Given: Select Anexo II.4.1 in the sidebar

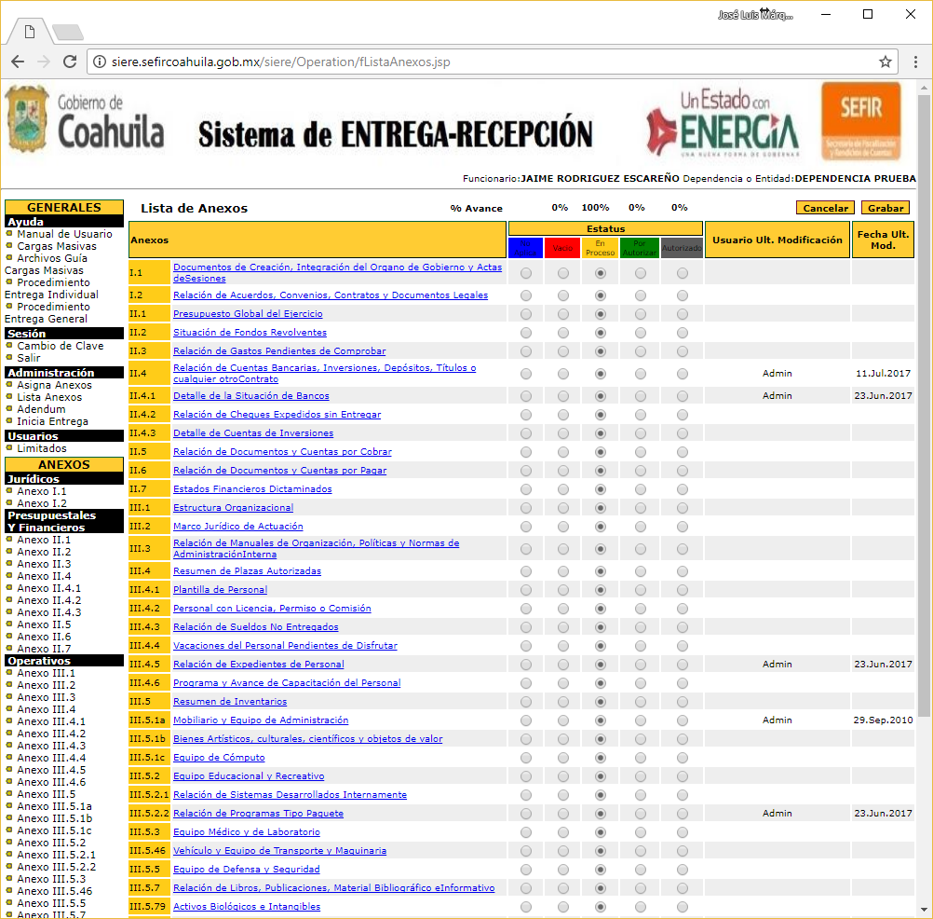Looking at the screenshot, I should 50,588.
